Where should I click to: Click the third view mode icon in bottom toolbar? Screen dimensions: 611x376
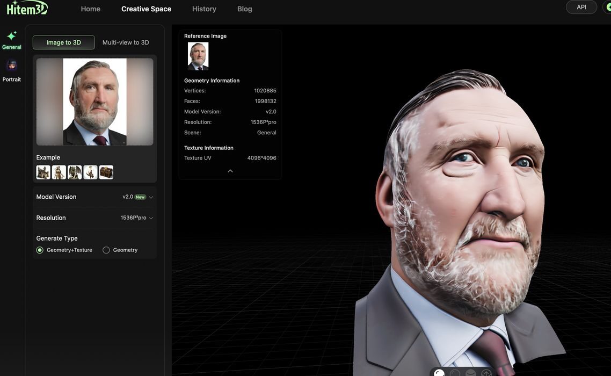470,373
